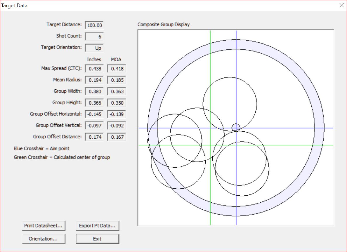The image size is (347, 252).
Task: Click the Target Data title bar text
Action: point(15,6)
